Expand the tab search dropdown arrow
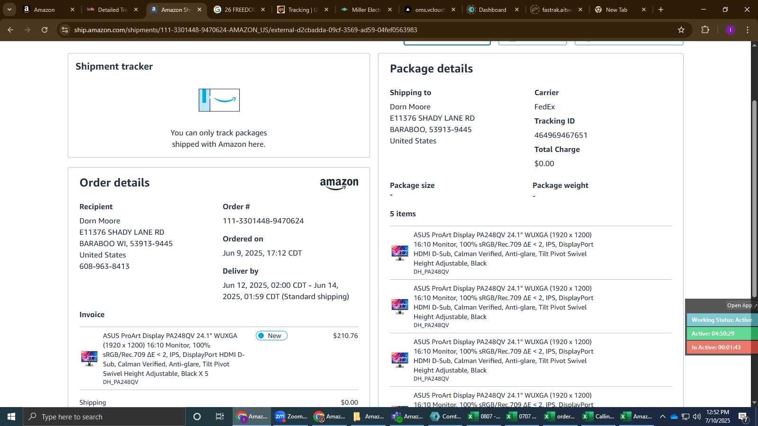 click(x=9, y=9)
